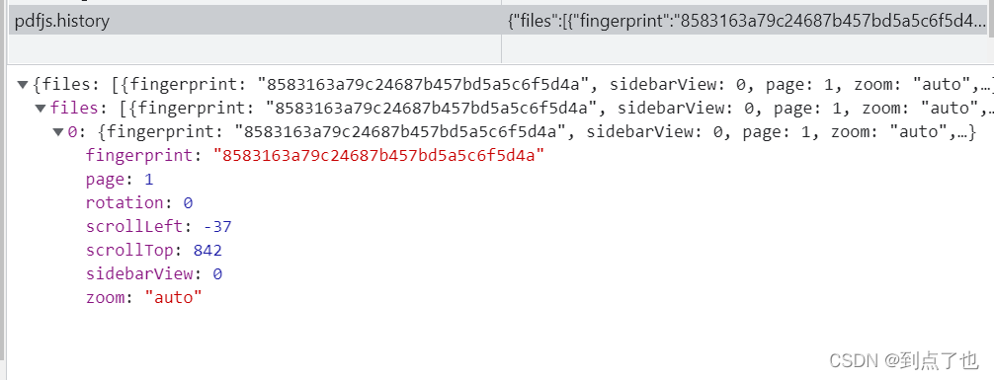Click the files key label in tree
Screen dimensions: 994x380
click(x=75, y=108)
